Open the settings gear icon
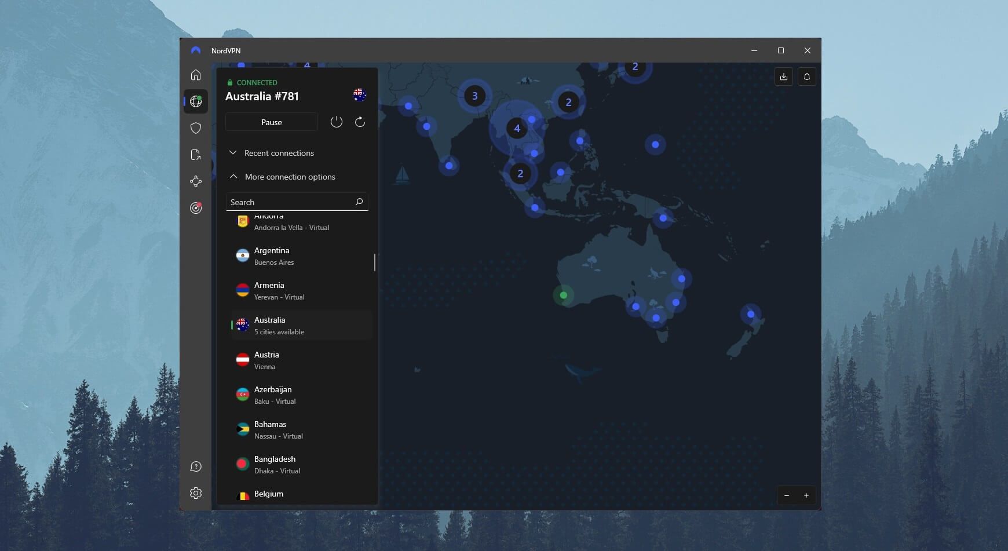Image resolution: width=1008 pixels, height=551 pixels. [x=196, y=493]
